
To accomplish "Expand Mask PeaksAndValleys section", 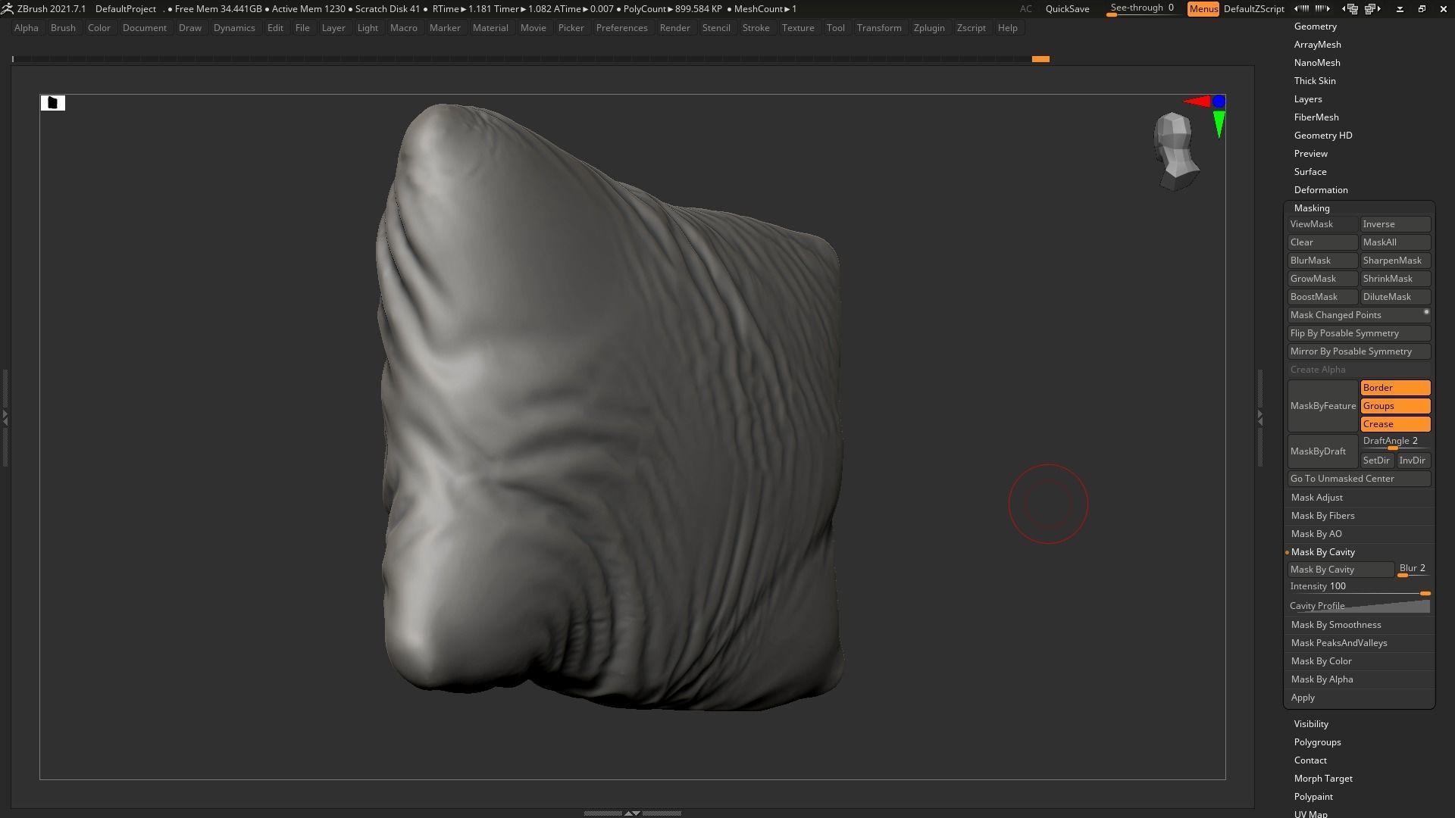I will click(1338, 643).
